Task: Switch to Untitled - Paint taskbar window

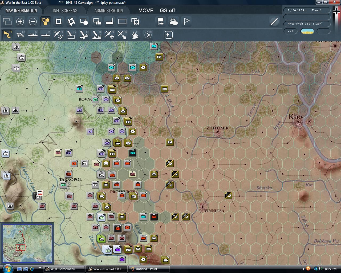Action: click(149, 269)
